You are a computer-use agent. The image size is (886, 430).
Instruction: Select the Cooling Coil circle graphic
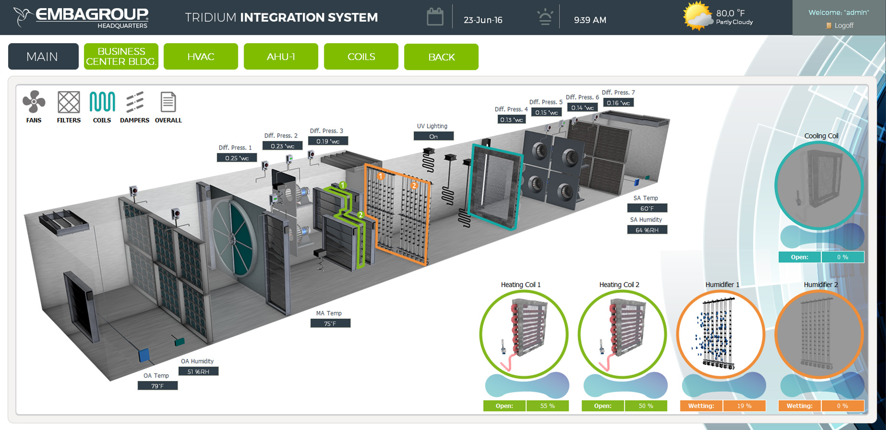click(819, 185)
